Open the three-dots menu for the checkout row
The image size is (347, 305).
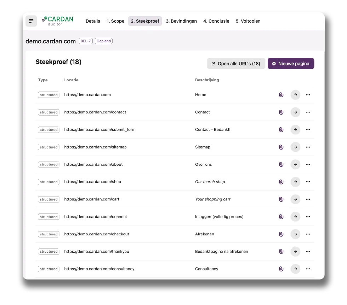(308, 234)
